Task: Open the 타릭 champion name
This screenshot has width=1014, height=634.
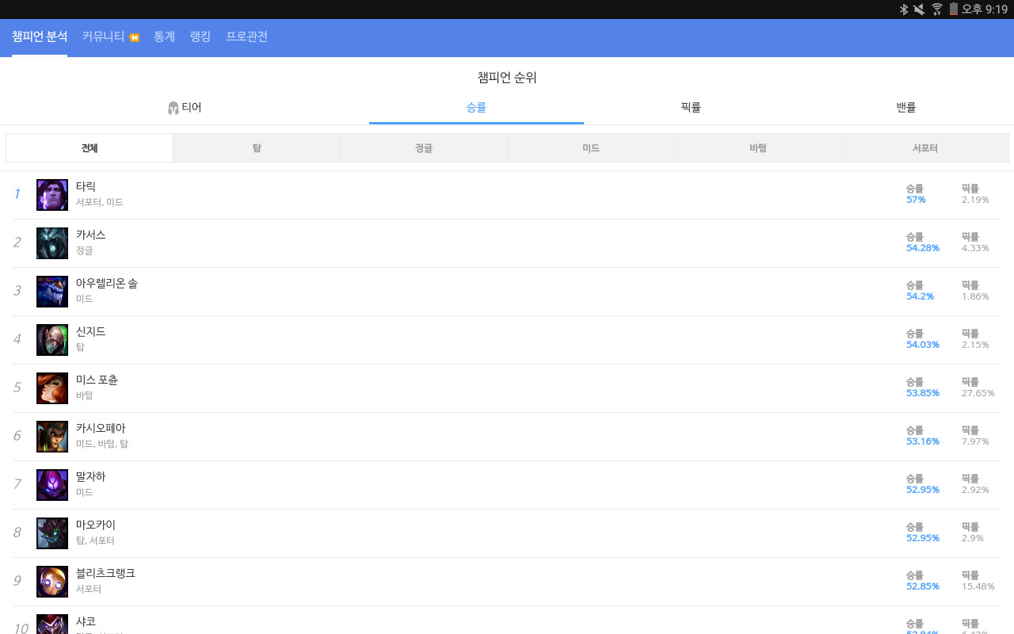Action: [x=86, y=186]
